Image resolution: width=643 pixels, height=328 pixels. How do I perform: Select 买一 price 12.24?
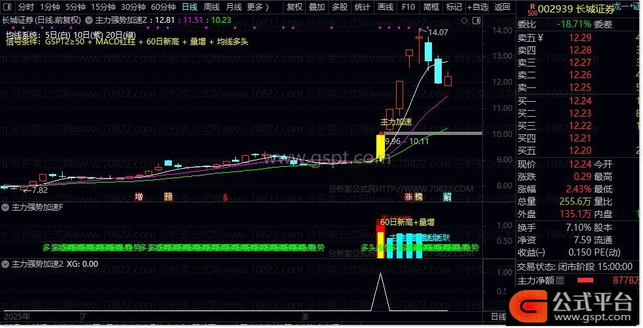[580, 100]
